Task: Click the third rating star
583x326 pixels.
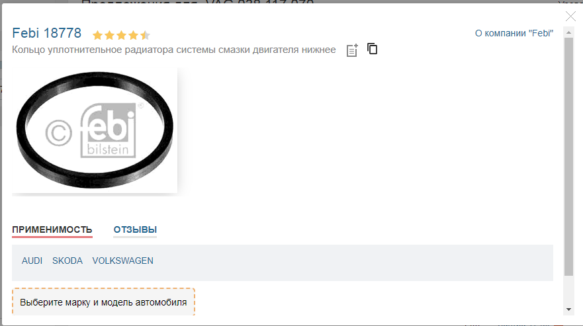Action: click(x=121, y=35)
